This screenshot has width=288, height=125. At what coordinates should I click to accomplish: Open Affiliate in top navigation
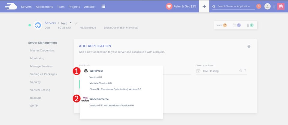(89, 7)
